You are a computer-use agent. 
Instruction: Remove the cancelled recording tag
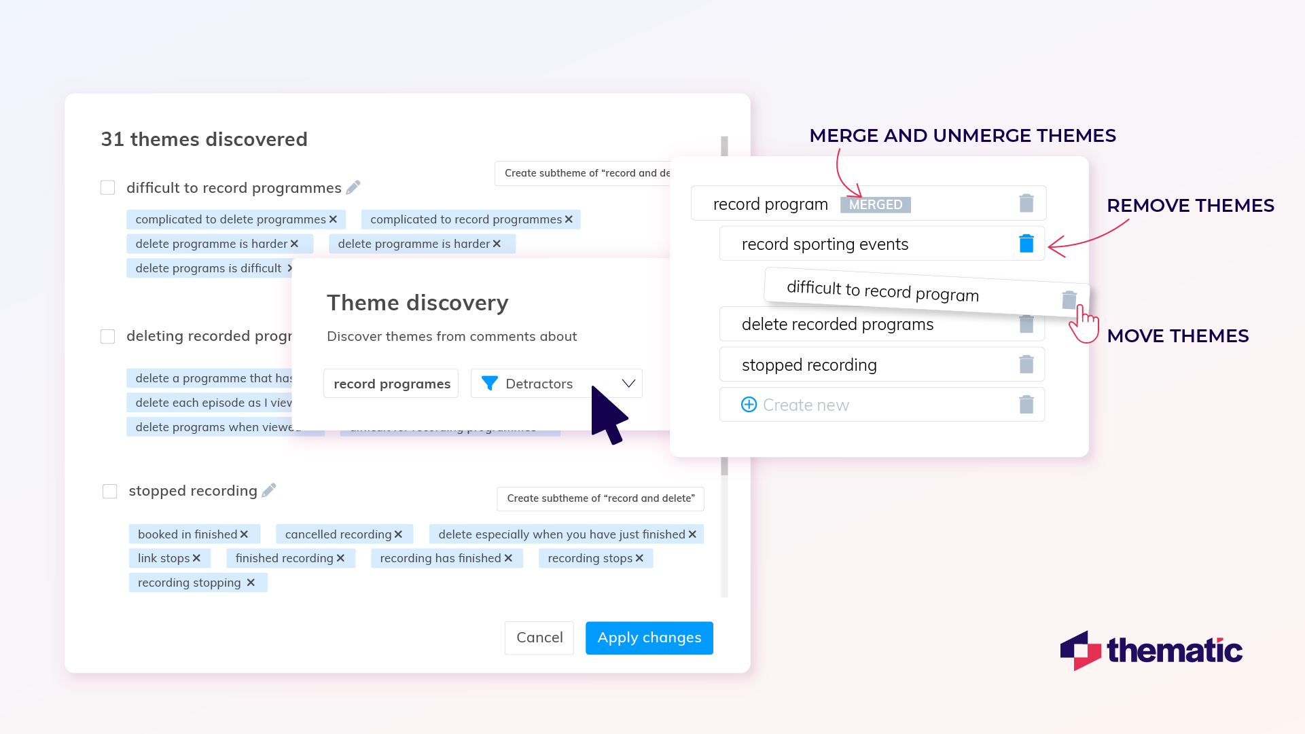click(x=398, y=534)
